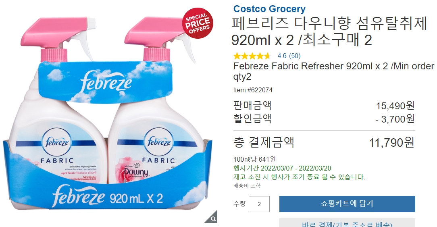Click the star rating icons

(252, 56)
